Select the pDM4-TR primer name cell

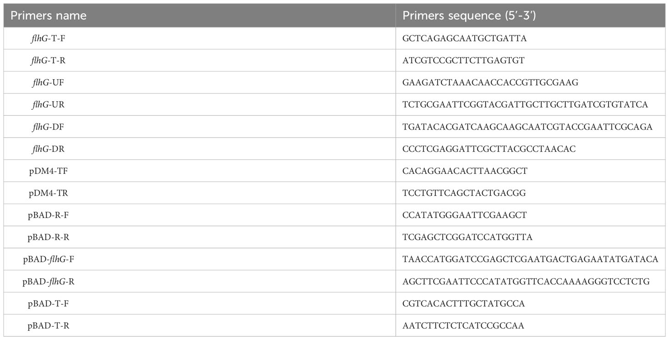(x=200, y=193)
